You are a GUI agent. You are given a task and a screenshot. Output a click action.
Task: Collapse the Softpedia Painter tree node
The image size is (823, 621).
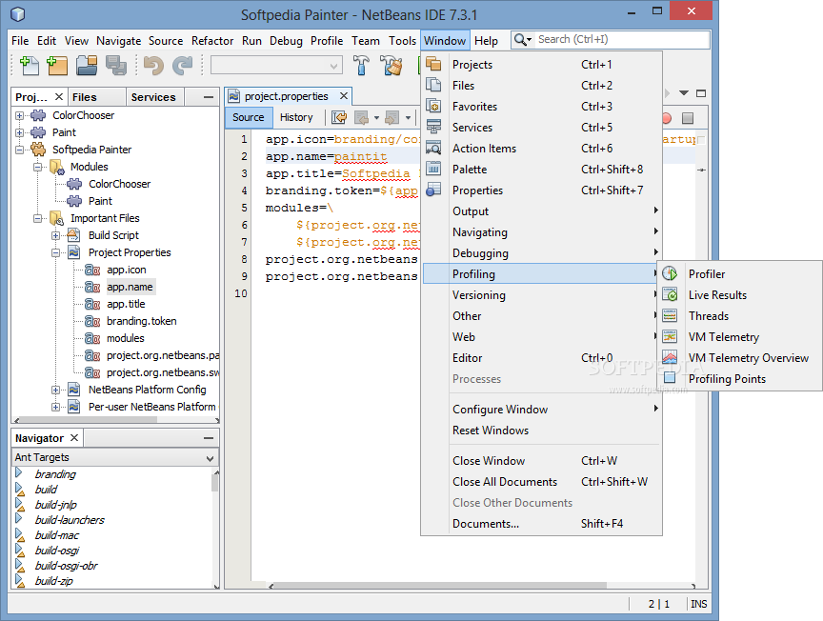19,150
